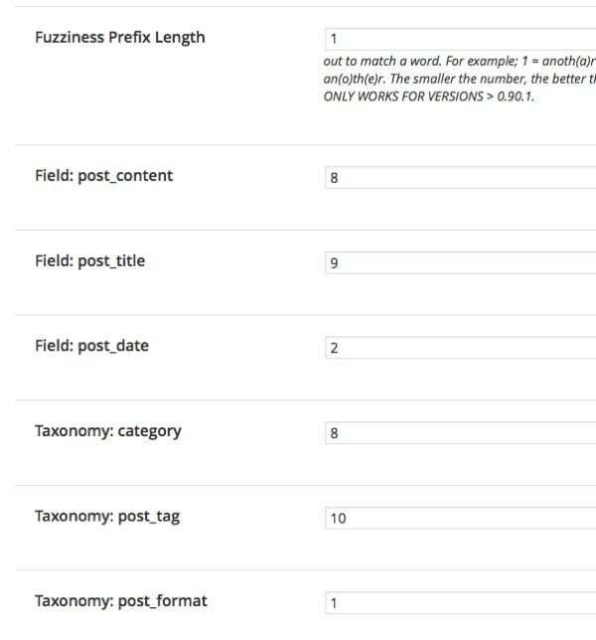Click into the Field: post_date input

(x=459, y=348)
